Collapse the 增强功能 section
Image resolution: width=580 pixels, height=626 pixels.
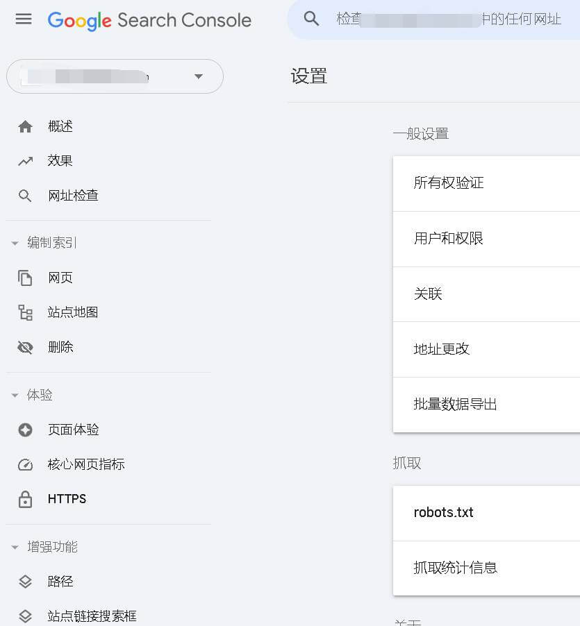click(x=15, y=548)
